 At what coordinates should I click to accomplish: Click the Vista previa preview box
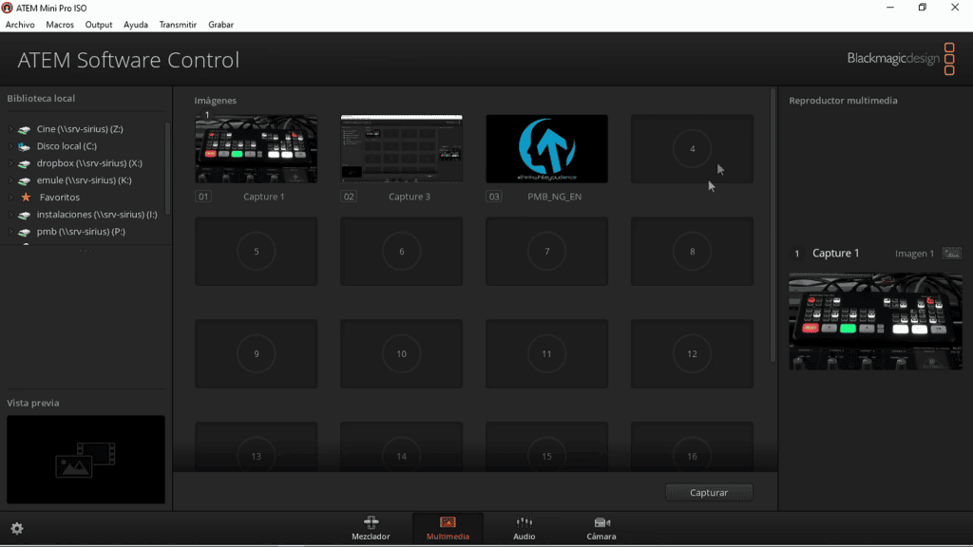[86, 460]
